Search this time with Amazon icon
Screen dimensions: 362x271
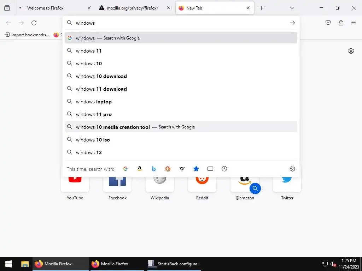[139, 169]
